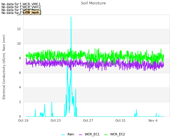Screen dimensions: 187x140
Task: Click the y-axis tick label 2
Action: click(20, 102)
